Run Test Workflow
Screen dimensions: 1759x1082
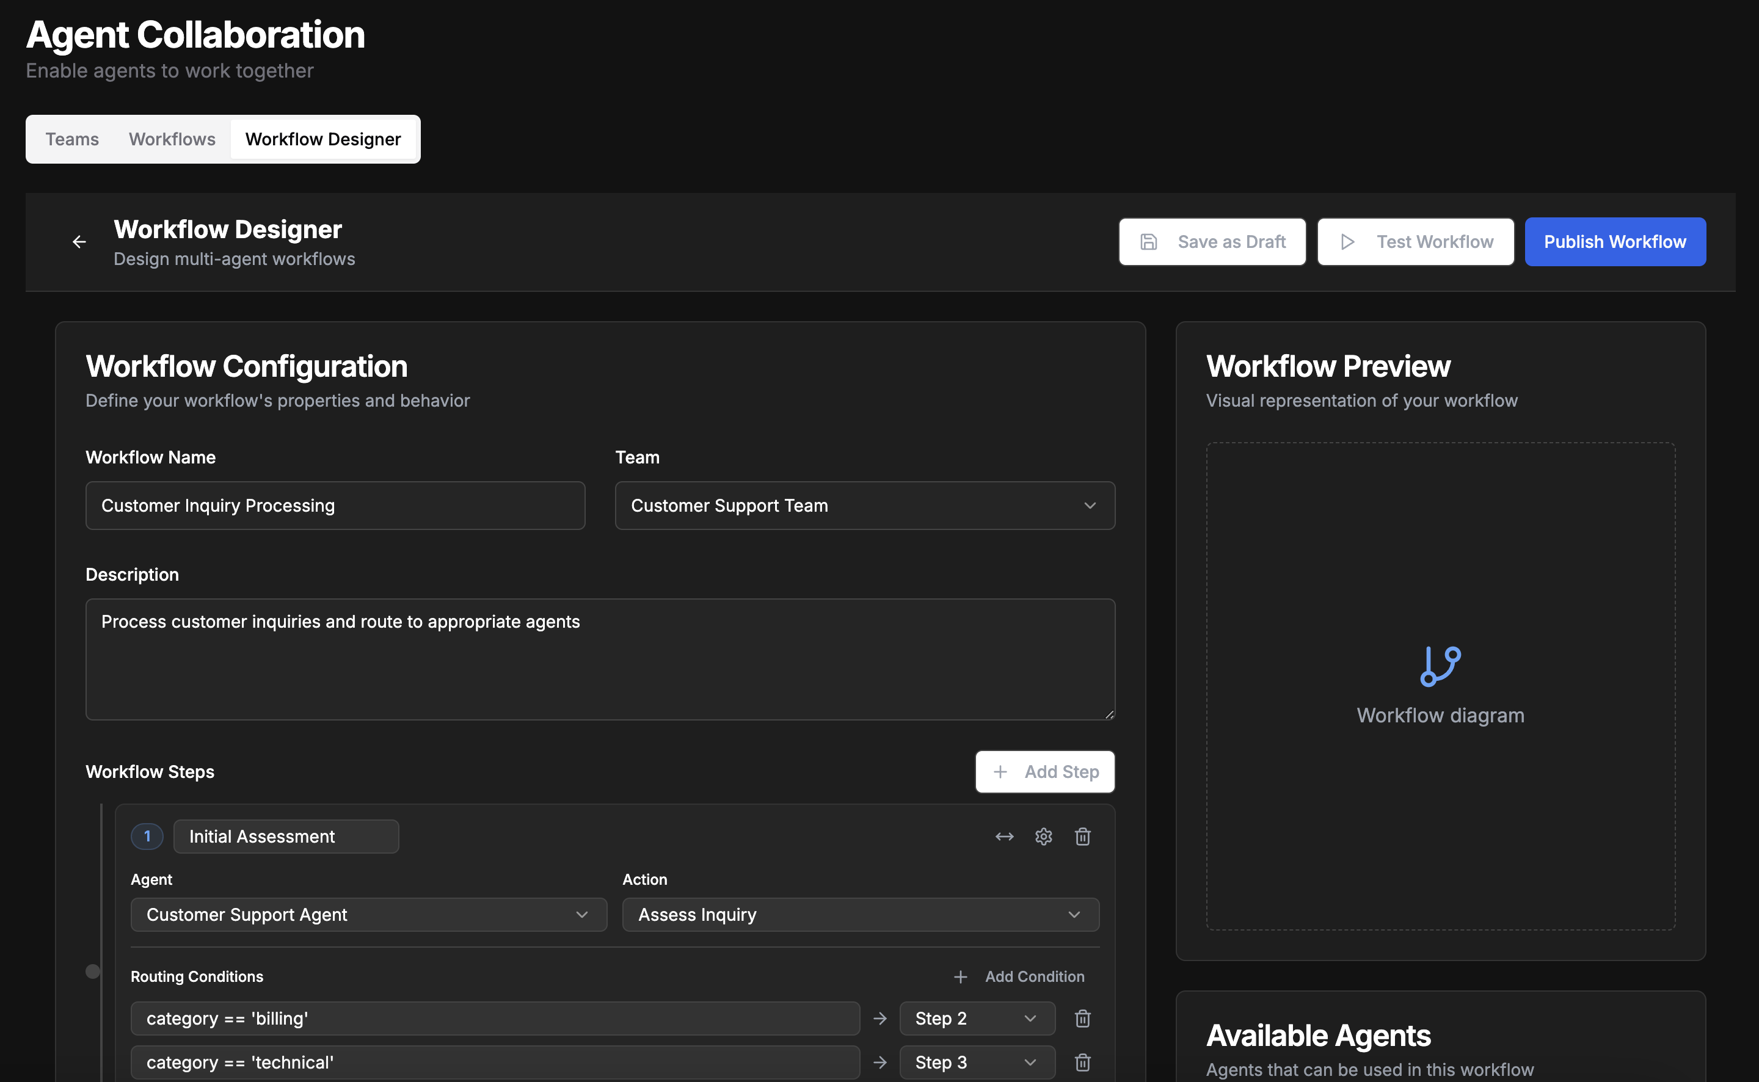(1415, 242)
